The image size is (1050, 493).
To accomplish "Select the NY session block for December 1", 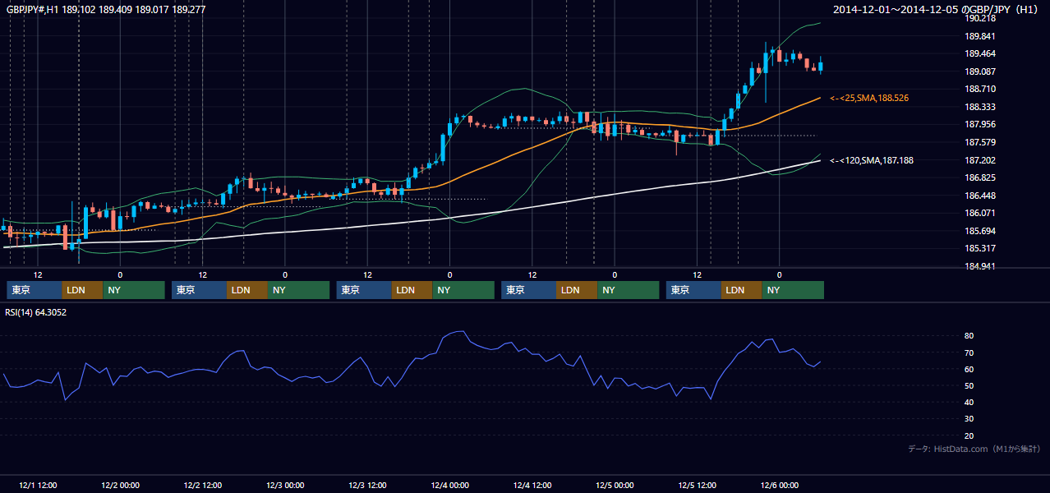I will (x=134, y=290).
